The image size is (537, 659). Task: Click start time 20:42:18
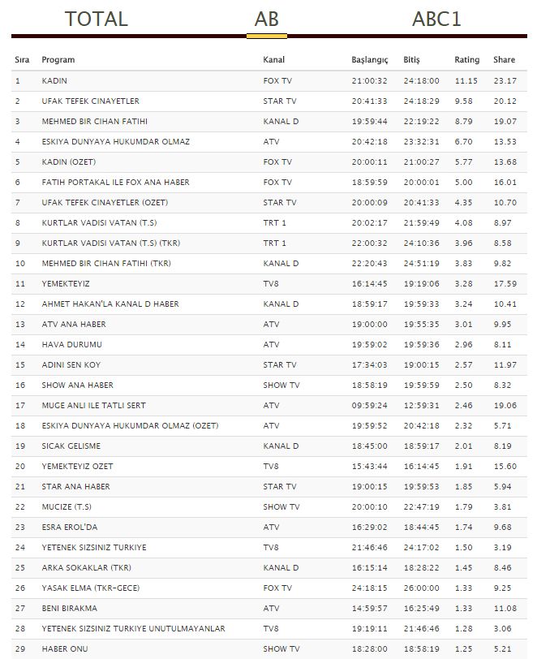tap(370, 142)
